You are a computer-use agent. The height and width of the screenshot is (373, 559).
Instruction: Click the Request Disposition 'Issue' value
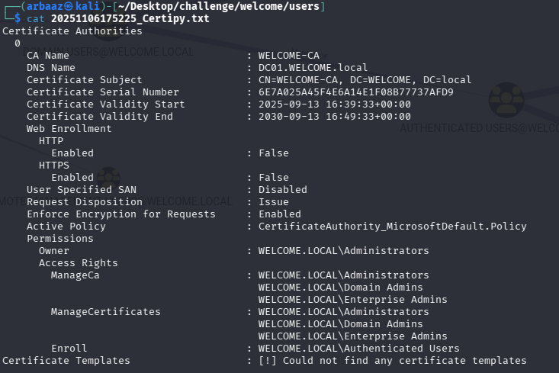[x=273, y=202]
